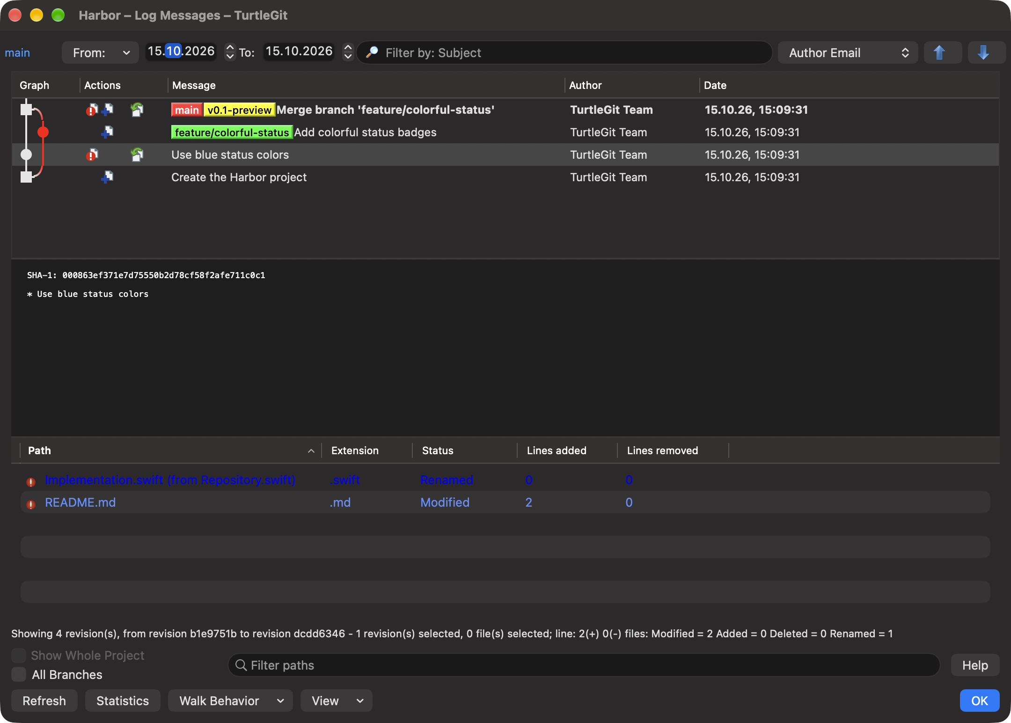Click modified-action icon on merge commit row

pos(92,110)
